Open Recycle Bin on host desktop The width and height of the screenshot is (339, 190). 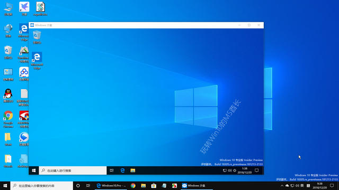click(x=8, y=52)
